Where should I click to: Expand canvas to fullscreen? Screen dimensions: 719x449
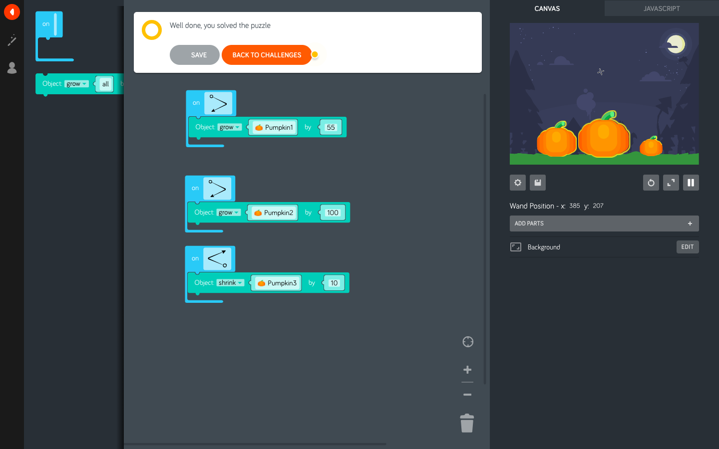point(671,183)
